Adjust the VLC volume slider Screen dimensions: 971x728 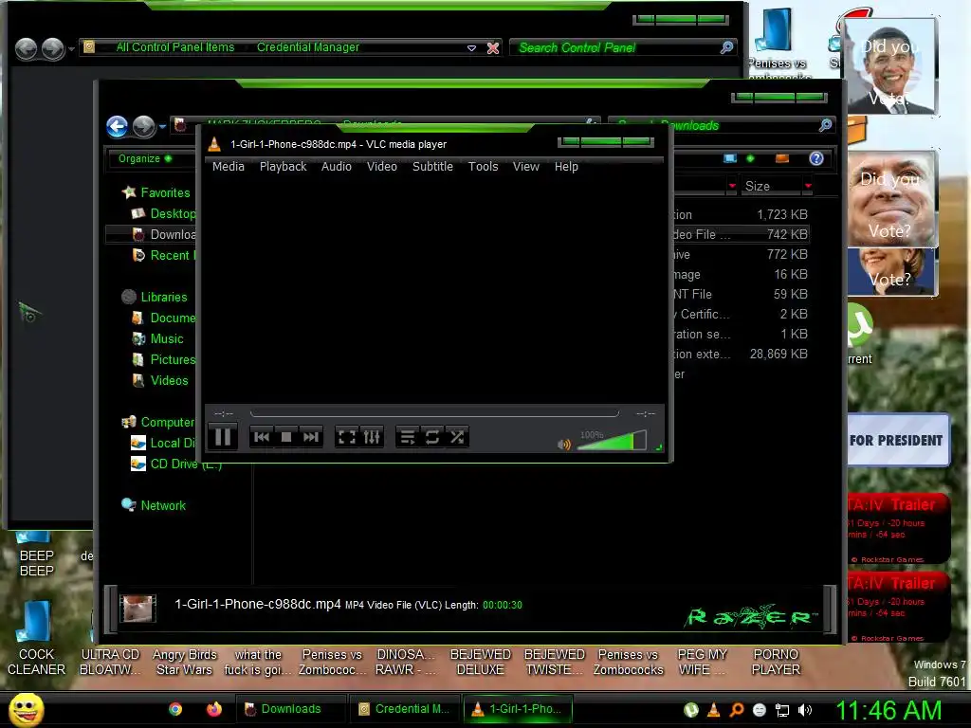612,440
